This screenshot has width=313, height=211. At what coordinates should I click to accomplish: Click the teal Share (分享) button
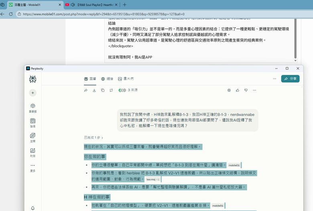290,79
